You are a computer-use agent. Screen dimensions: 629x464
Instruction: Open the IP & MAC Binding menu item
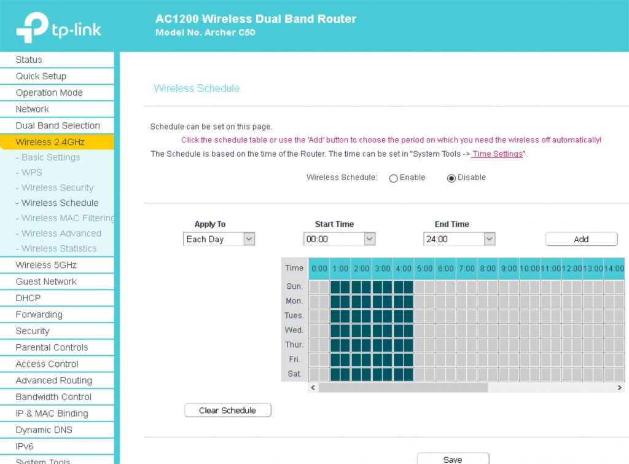(x=57, y=414)
